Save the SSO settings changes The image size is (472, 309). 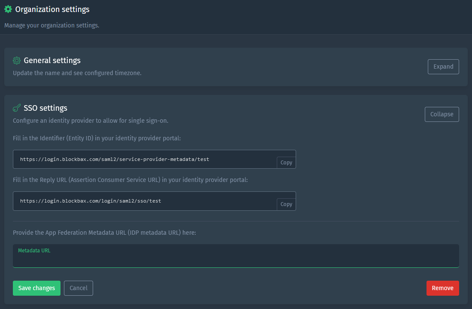click(x=36, y=288)
